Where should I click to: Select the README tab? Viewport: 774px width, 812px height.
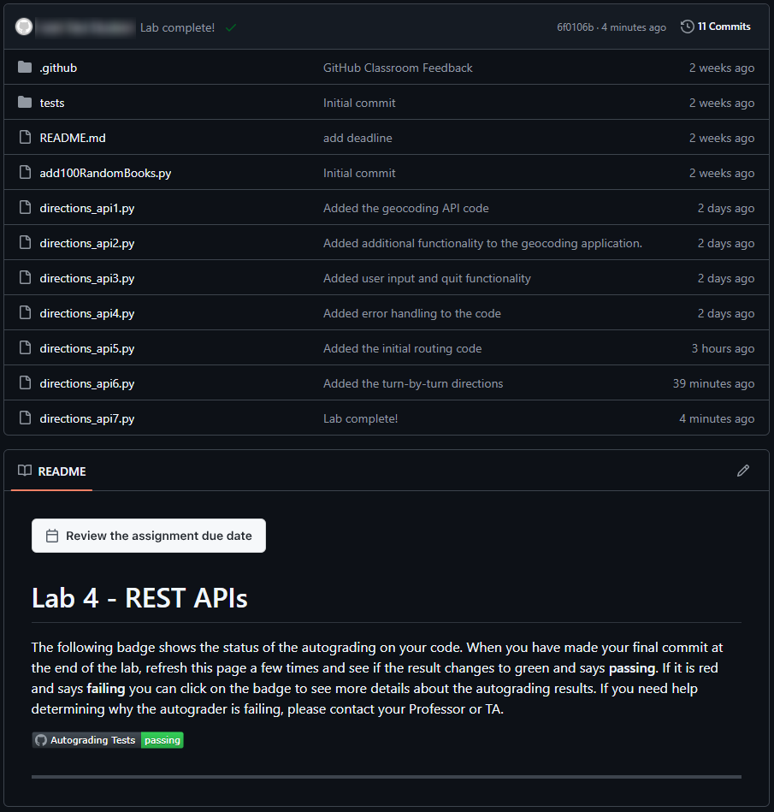click(52, 471)
